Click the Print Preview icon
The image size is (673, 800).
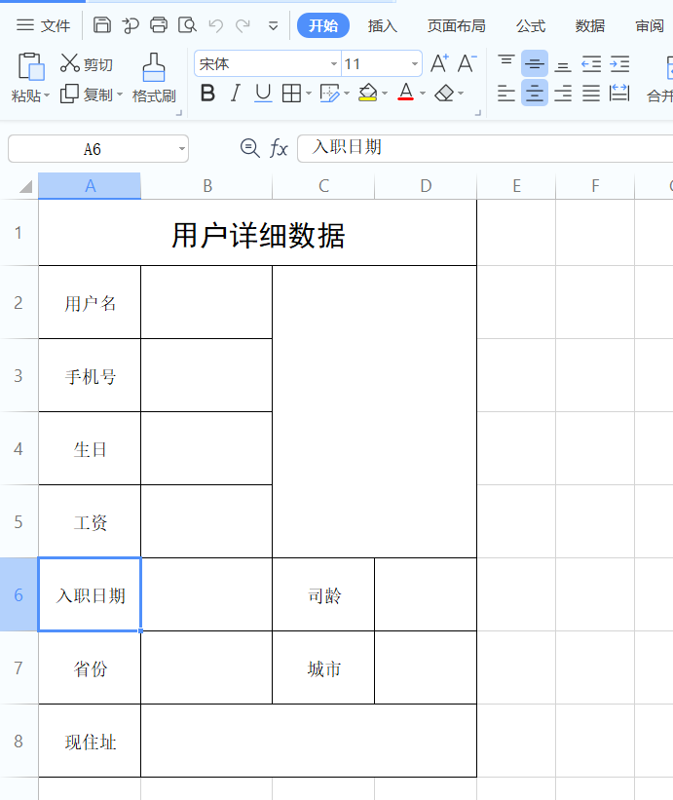pyautogui.click(x=187, y=25)
